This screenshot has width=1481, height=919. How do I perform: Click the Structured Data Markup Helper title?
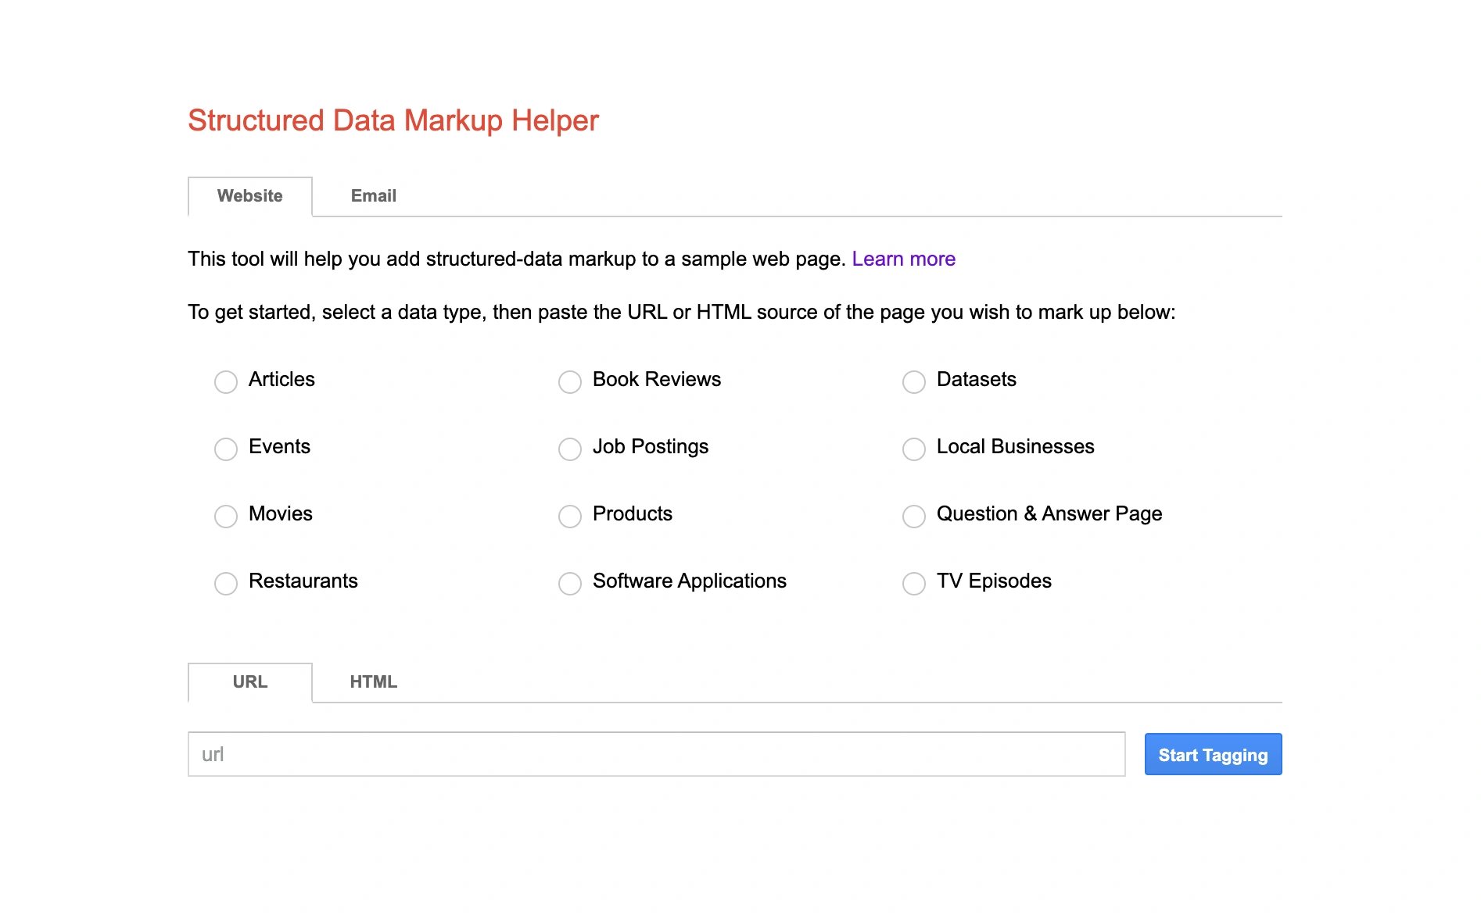pyautogui.click(x=393, y=120)
